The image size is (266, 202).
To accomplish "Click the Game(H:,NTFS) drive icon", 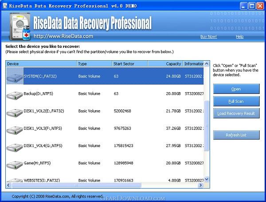I will (x=15, y=165).
